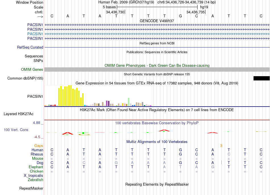This screenshot has width=270, height=195.
Task: Click the Layered H3K27Ac track label
Action: [x=18, y=114]
